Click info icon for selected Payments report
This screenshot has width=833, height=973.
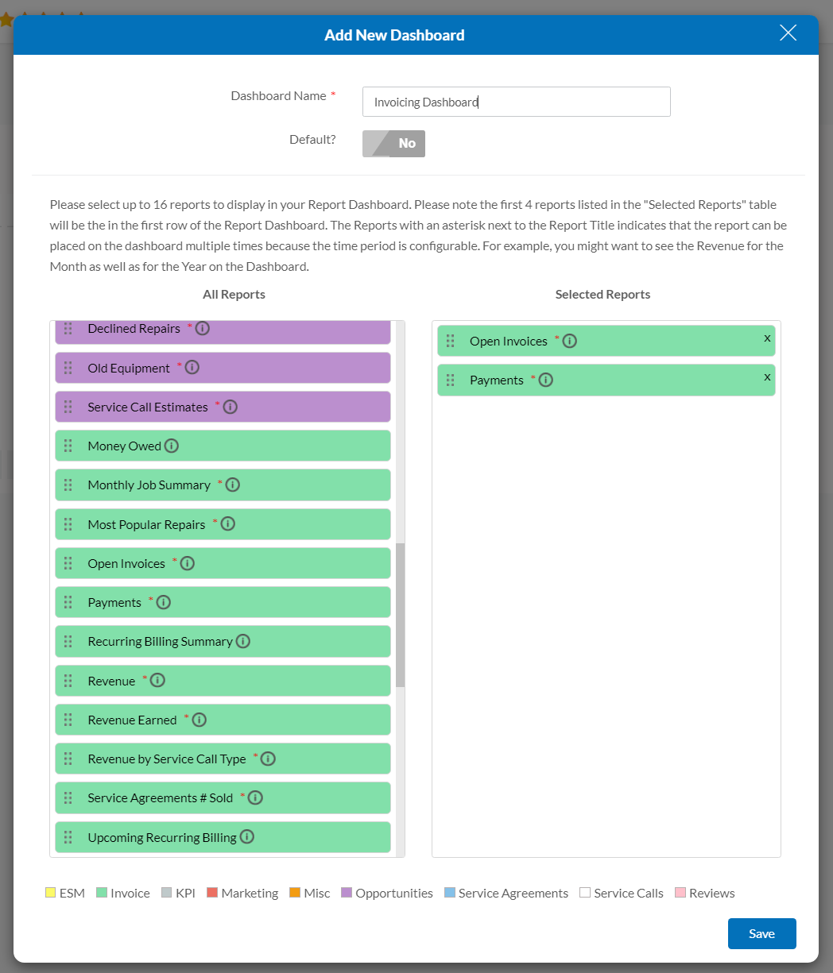(545, 380)
